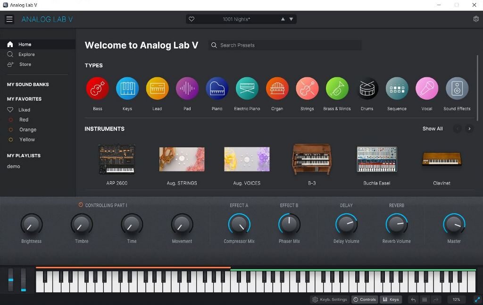Select the Lead type icon

157,88
